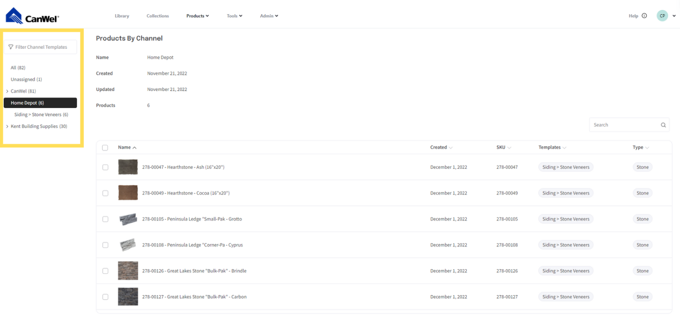
Task: Open Great Lakes Brindle product thumbnail
Action: 128,271
